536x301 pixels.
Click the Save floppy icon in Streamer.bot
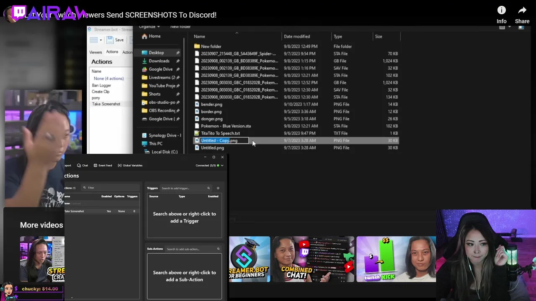coord(110,40)
